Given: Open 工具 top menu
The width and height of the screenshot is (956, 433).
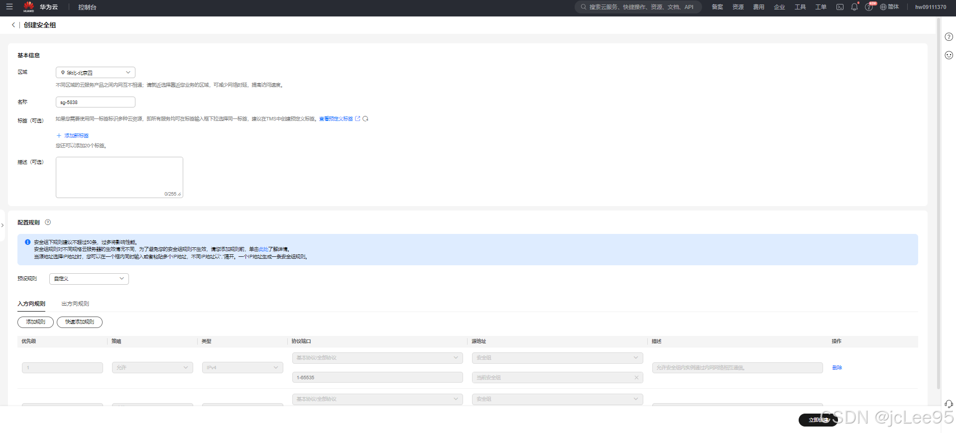Looking at the screenshot, I should (x=800, y=7).
